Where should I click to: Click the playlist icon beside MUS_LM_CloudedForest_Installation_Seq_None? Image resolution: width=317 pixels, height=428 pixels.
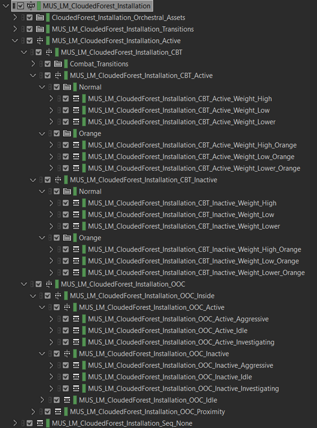(40, 423)
